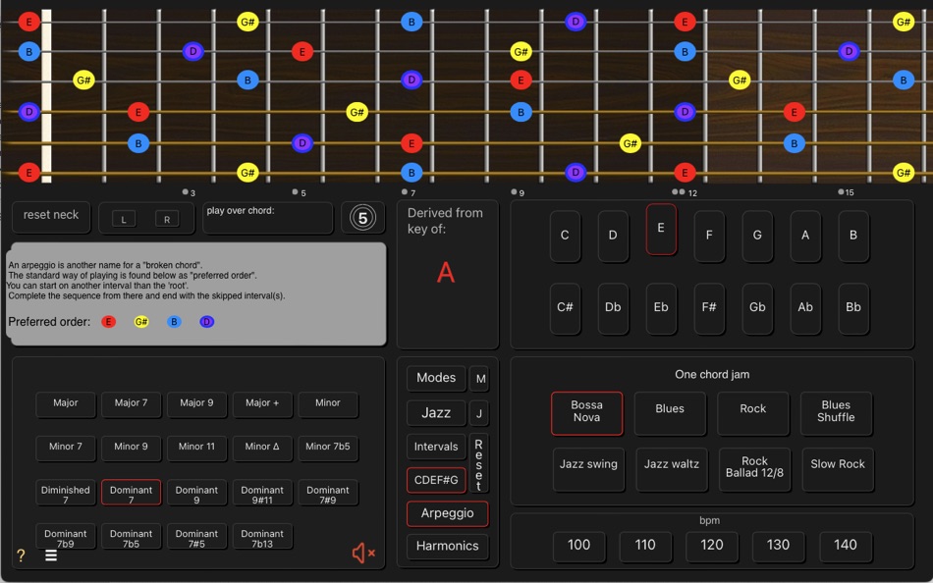The image size is (933, 583).
Task: Unmute the crossed-out speaker icon
Action: (362, 553)
